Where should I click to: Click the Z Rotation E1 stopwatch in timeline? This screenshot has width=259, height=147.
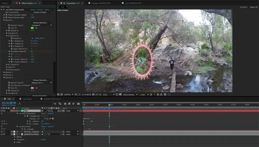(27, 116)
